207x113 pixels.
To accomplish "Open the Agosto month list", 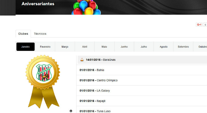I will (164, 47).
